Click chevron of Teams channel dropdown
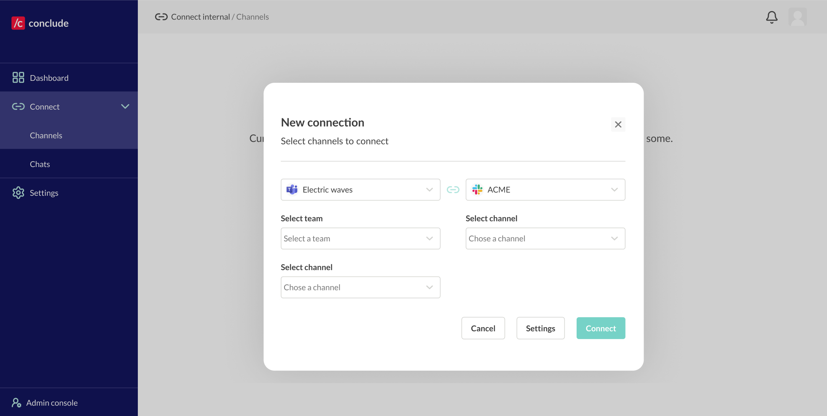The height and width of the screenshot is (416, 827). pos(429,287)
